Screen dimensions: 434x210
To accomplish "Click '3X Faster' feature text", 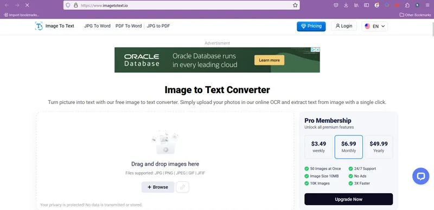I will [362, 183].
